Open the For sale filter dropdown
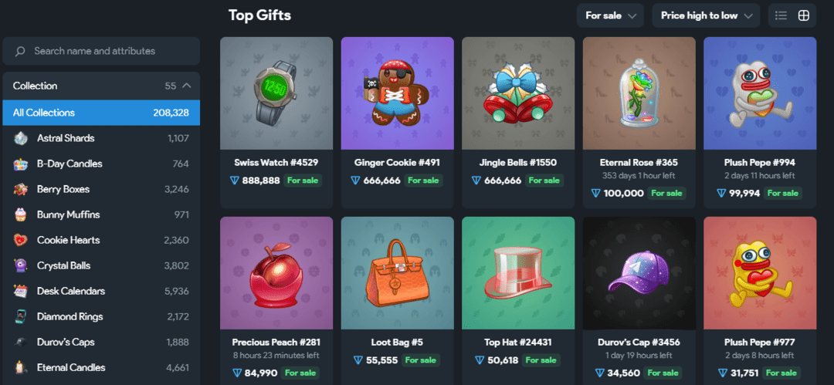This screenshot has width=834, height=385. tap(610, 15)
